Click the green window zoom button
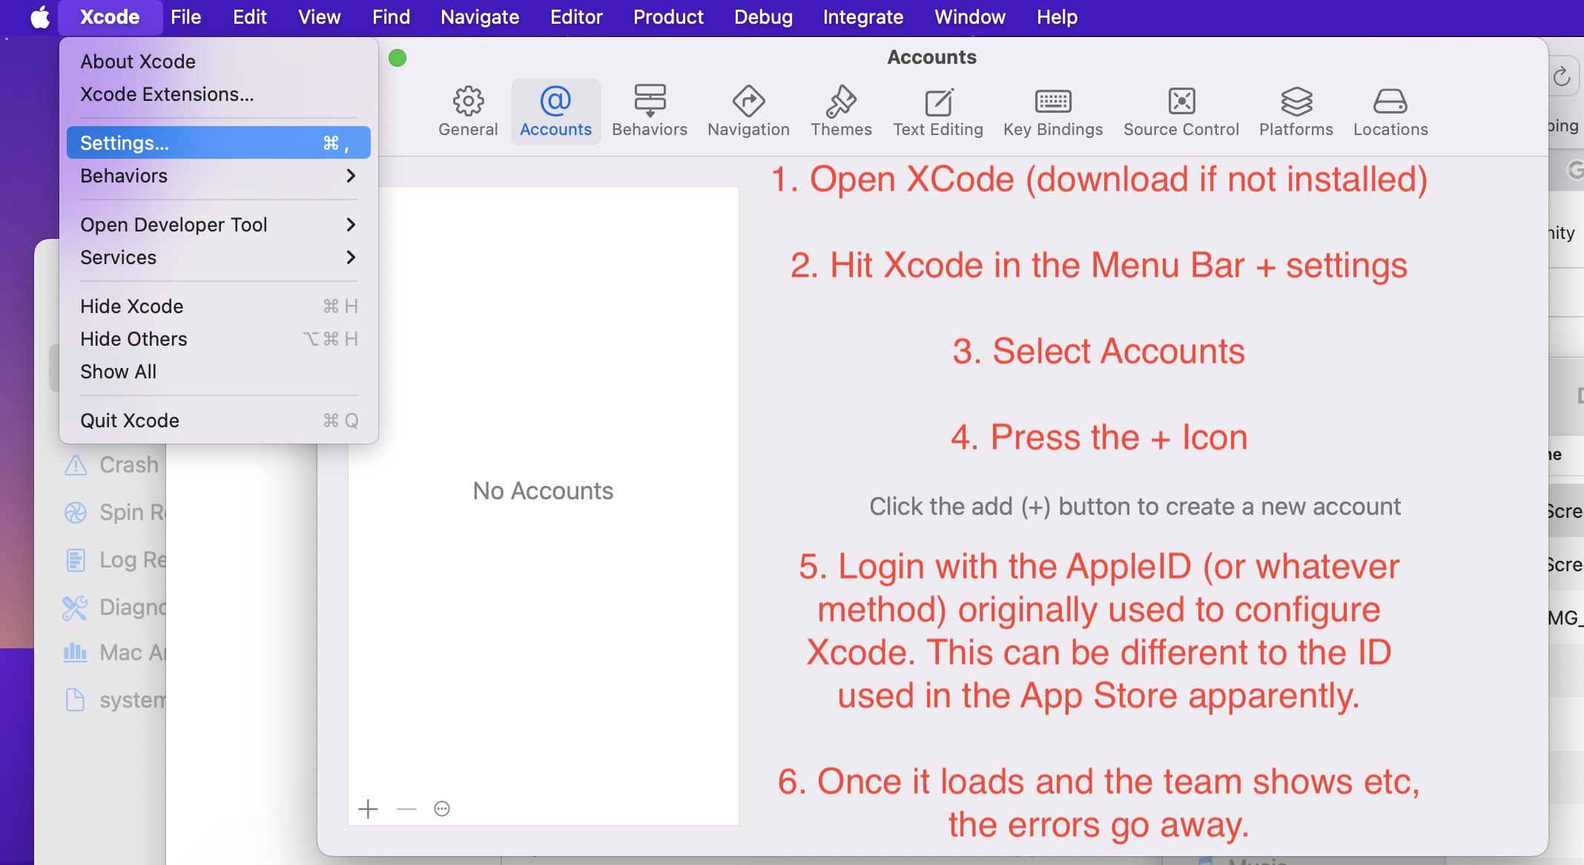 coord(397,58)
